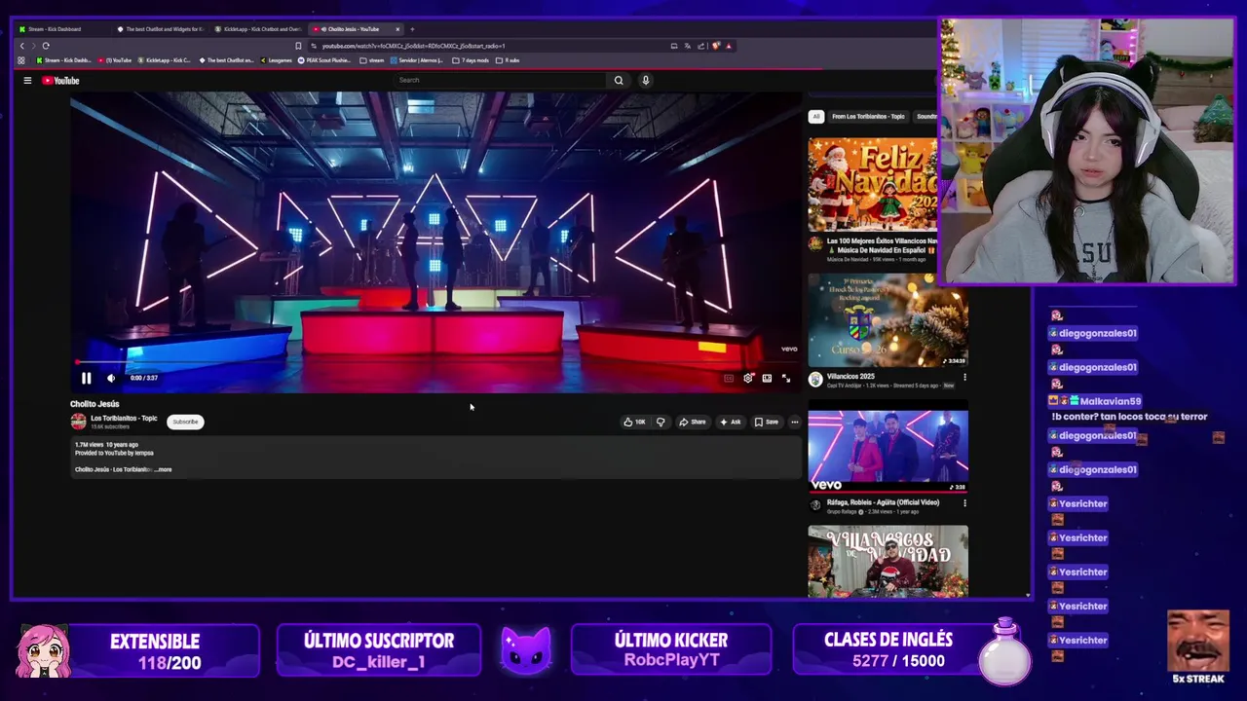Open Villancicos de Navidad mix thumbnail
The image size is (1247, 701).
pos(888,561)
